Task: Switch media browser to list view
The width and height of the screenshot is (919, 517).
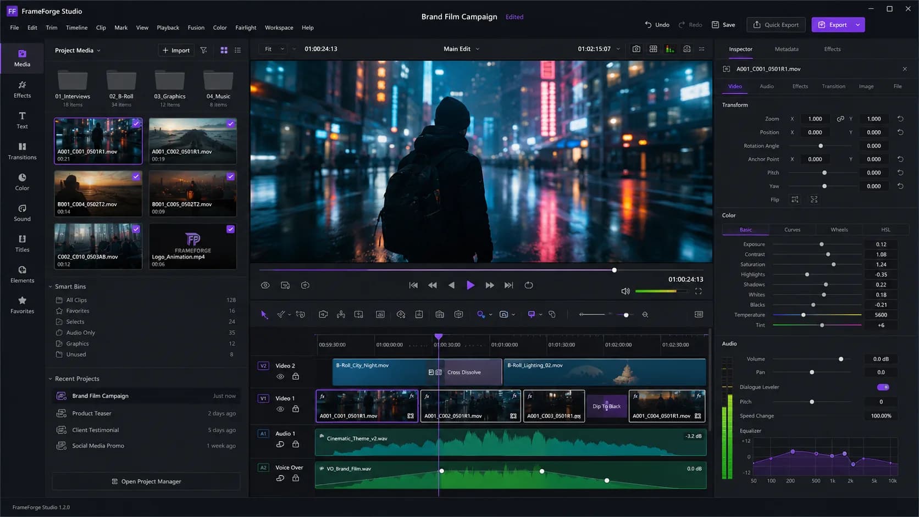Action: tap(238, 50)
